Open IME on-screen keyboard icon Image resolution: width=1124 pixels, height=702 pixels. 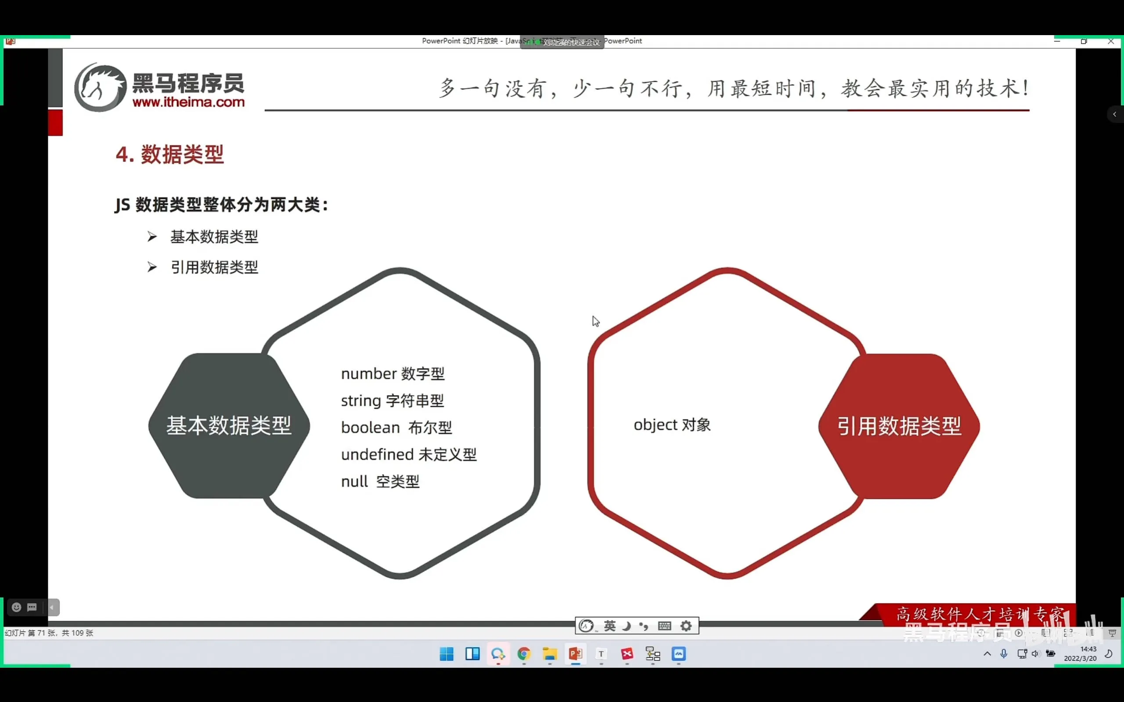[x=664, y=626]
